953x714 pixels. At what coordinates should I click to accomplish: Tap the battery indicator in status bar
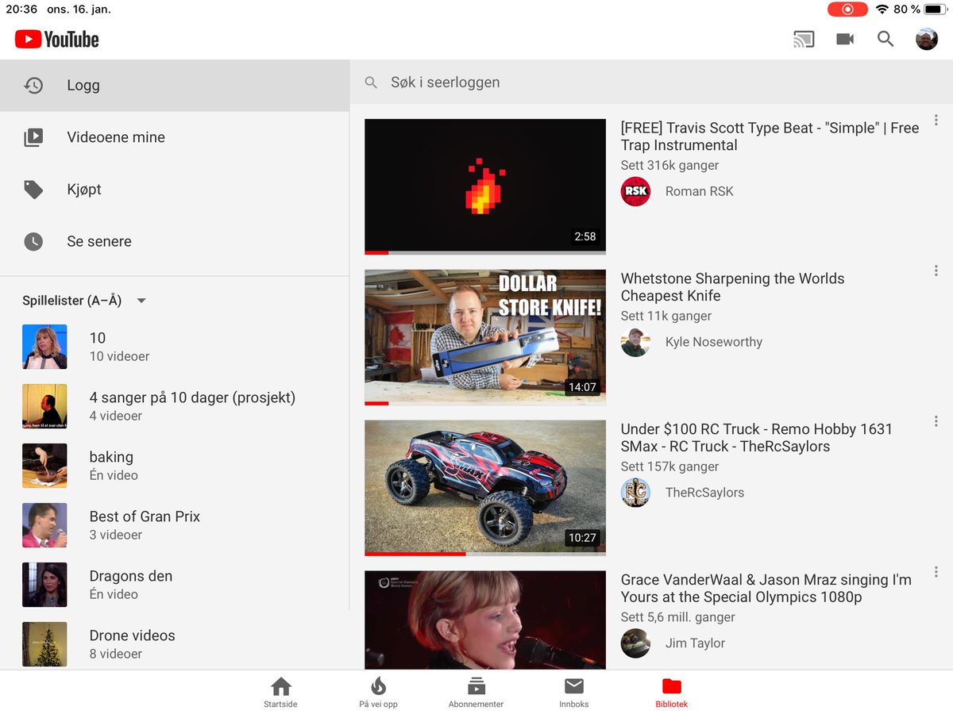tap(936, 10)
